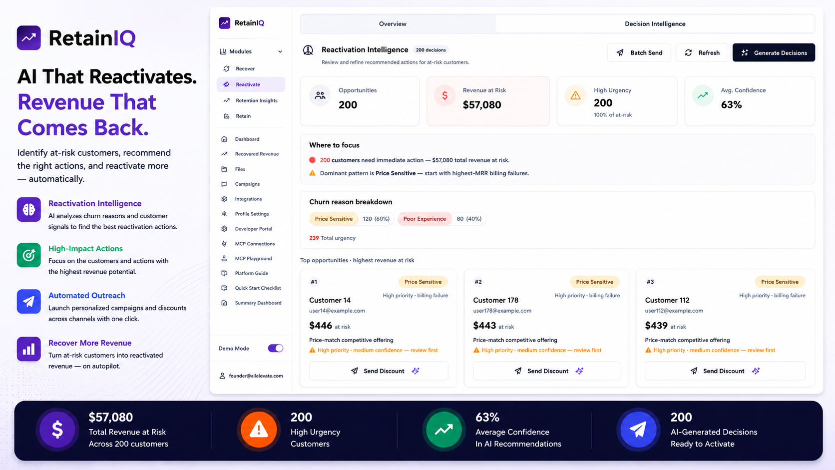
Task: Click the Avg. Confidence trend arrow icon
Action: click(x=703, y=95)
